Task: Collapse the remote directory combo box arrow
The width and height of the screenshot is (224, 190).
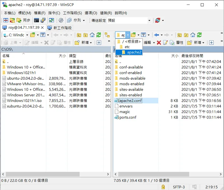Action: tap(128, 35)
